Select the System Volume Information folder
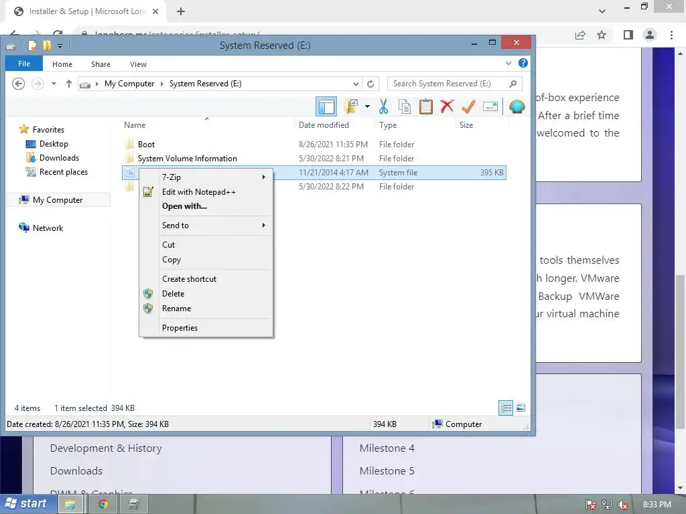 pyautogui.click(x=314, y=158)
